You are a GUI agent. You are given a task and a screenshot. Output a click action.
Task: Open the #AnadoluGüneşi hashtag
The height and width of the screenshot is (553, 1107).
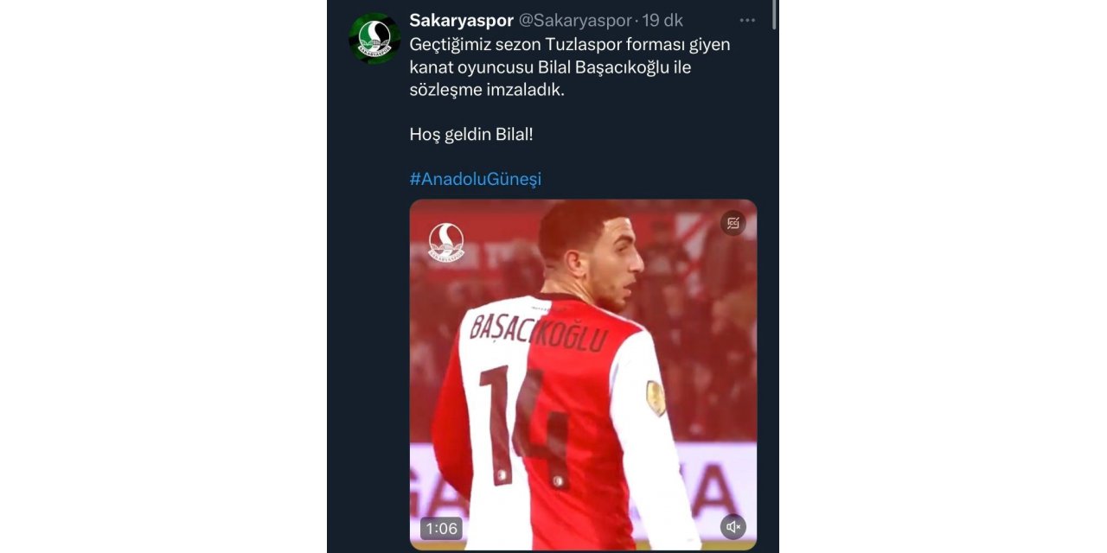(475, 178)
